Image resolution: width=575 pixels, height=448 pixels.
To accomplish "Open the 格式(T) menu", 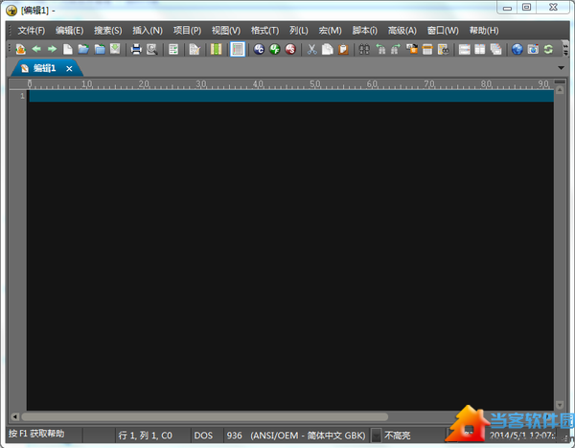I will [264, 31].
